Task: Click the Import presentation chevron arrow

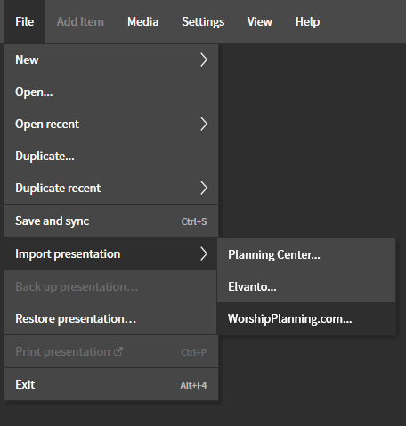Action: pyautogui.click(x=204, y=253)
